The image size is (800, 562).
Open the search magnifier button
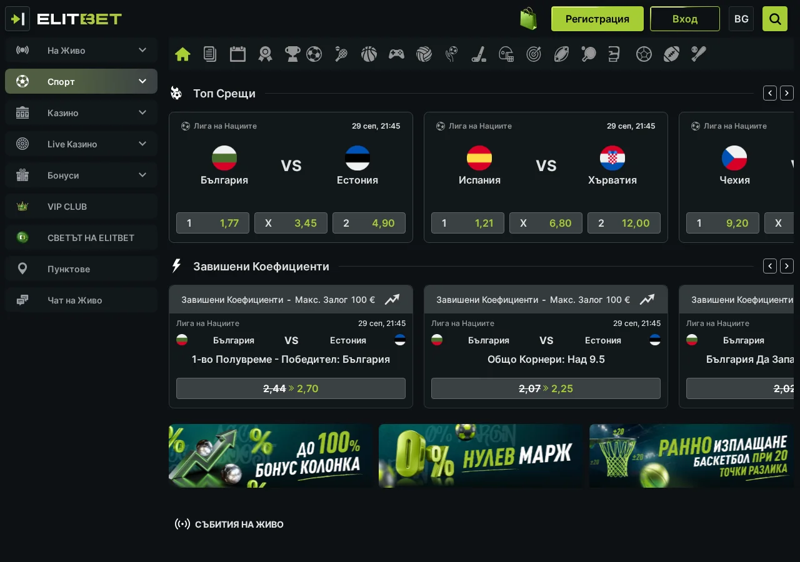click(x=775, y=19)
